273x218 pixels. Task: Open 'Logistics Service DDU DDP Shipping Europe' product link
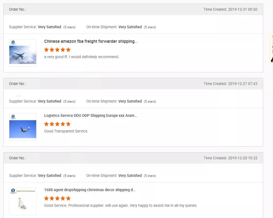click(91, 115)
